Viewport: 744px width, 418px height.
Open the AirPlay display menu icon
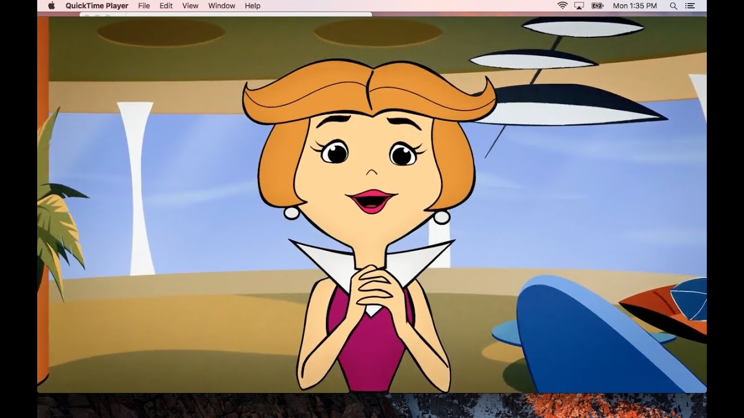click(x=579, y=6)
